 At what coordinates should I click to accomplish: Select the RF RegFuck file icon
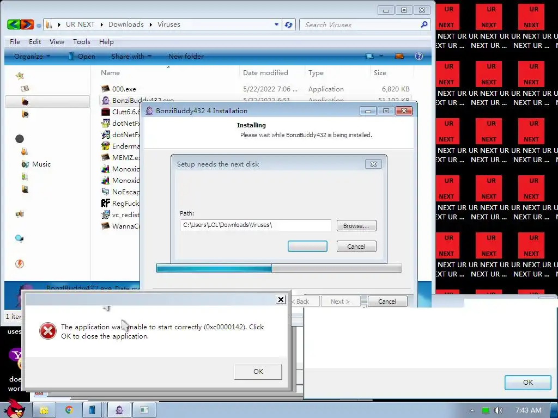pyautogui.click(x=105, y=203)
